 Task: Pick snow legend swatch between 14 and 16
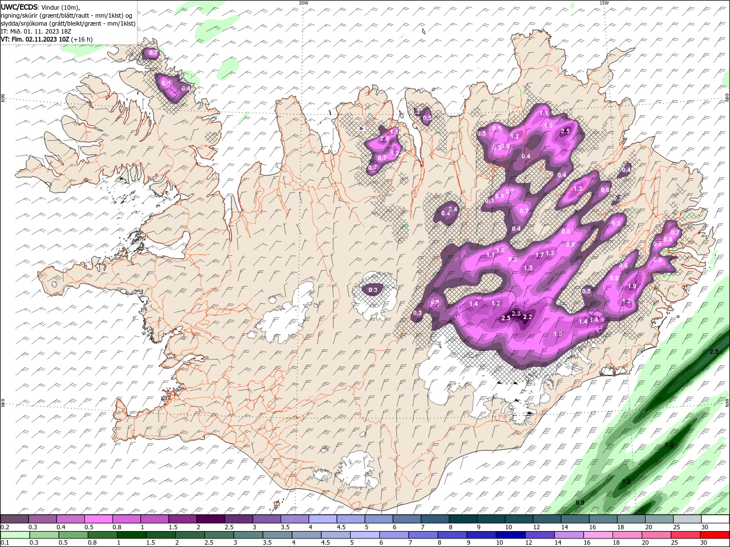pos(574,519)
